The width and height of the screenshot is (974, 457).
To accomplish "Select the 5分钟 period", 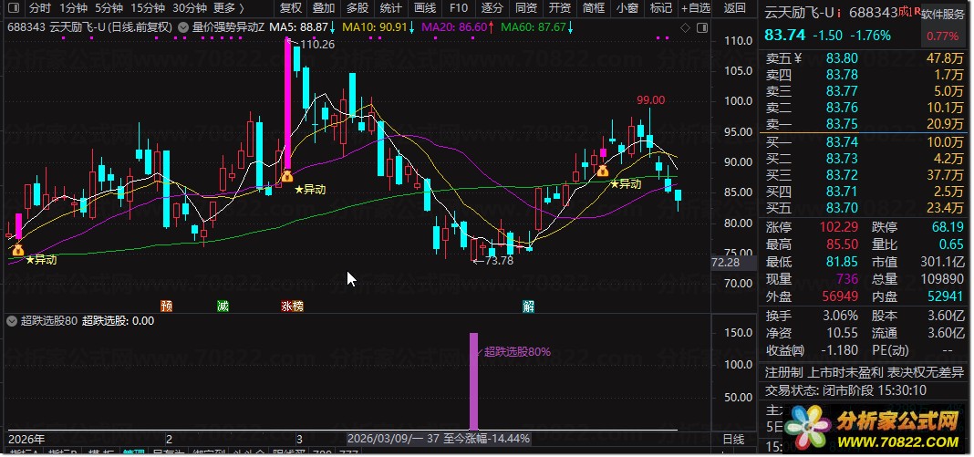I will tap(109, 8).
